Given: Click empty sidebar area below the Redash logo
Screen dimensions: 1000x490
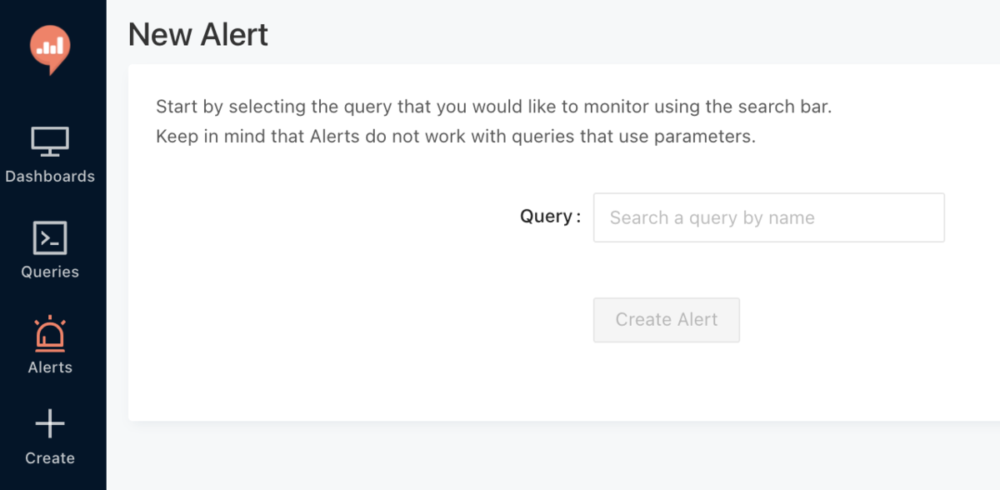Looking at the screenshot, I should [50, 98].
